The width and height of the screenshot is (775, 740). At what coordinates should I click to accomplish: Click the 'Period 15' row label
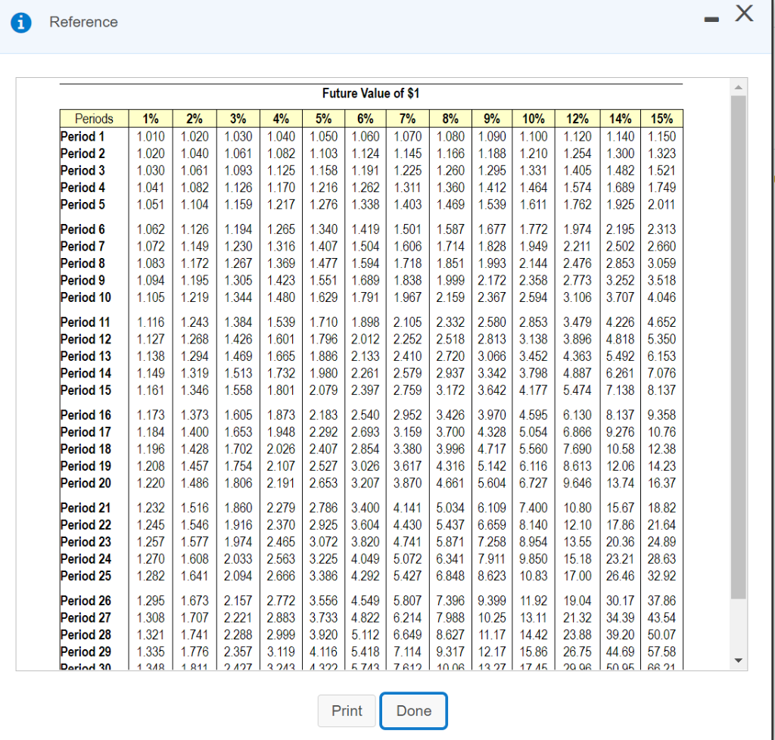[x=86, y=390]
